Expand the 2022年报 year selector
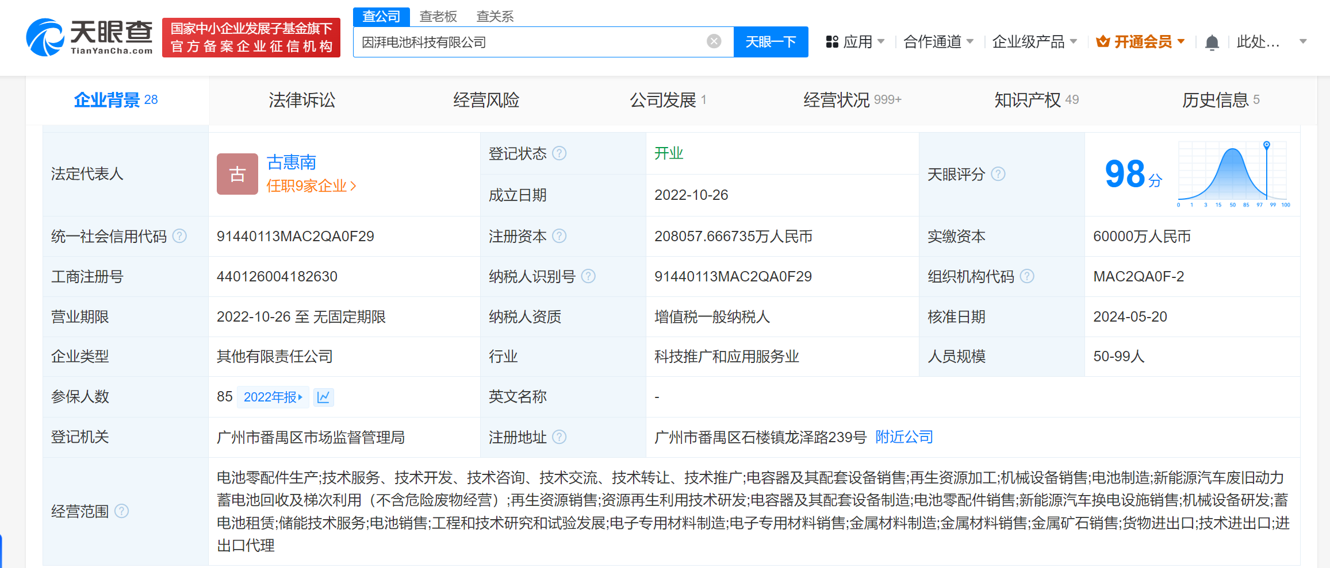1330x568 pixels. click(273, 397)
